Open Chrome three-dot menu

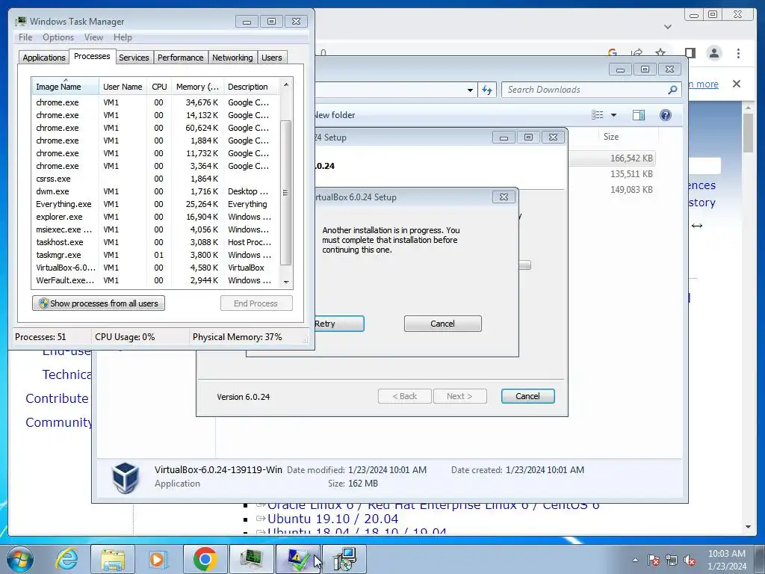point(738,53)
